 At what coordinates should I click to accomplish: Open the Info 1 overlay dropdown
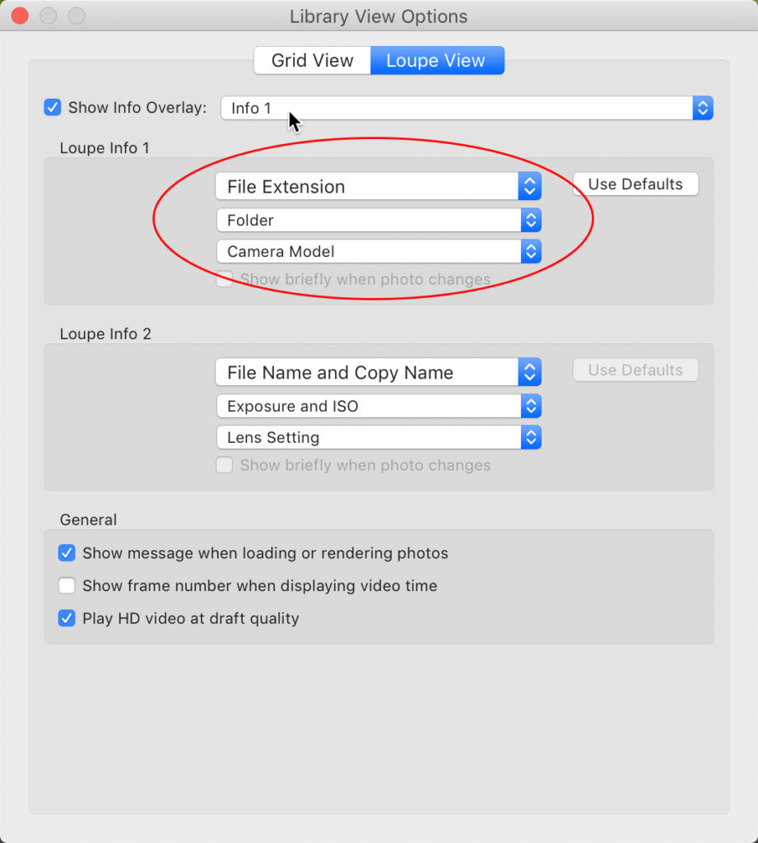coord(457,109)
